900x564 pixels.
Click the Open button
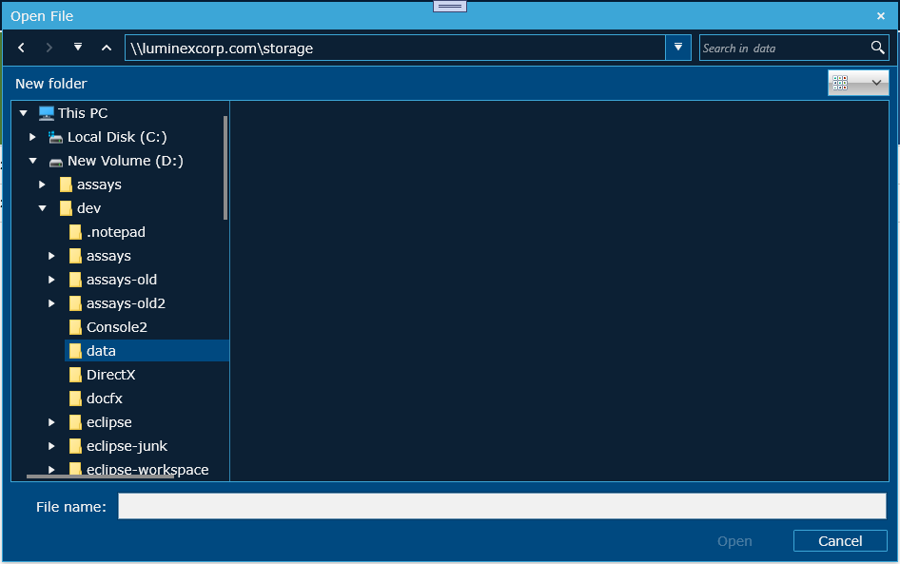click(734, 541)
